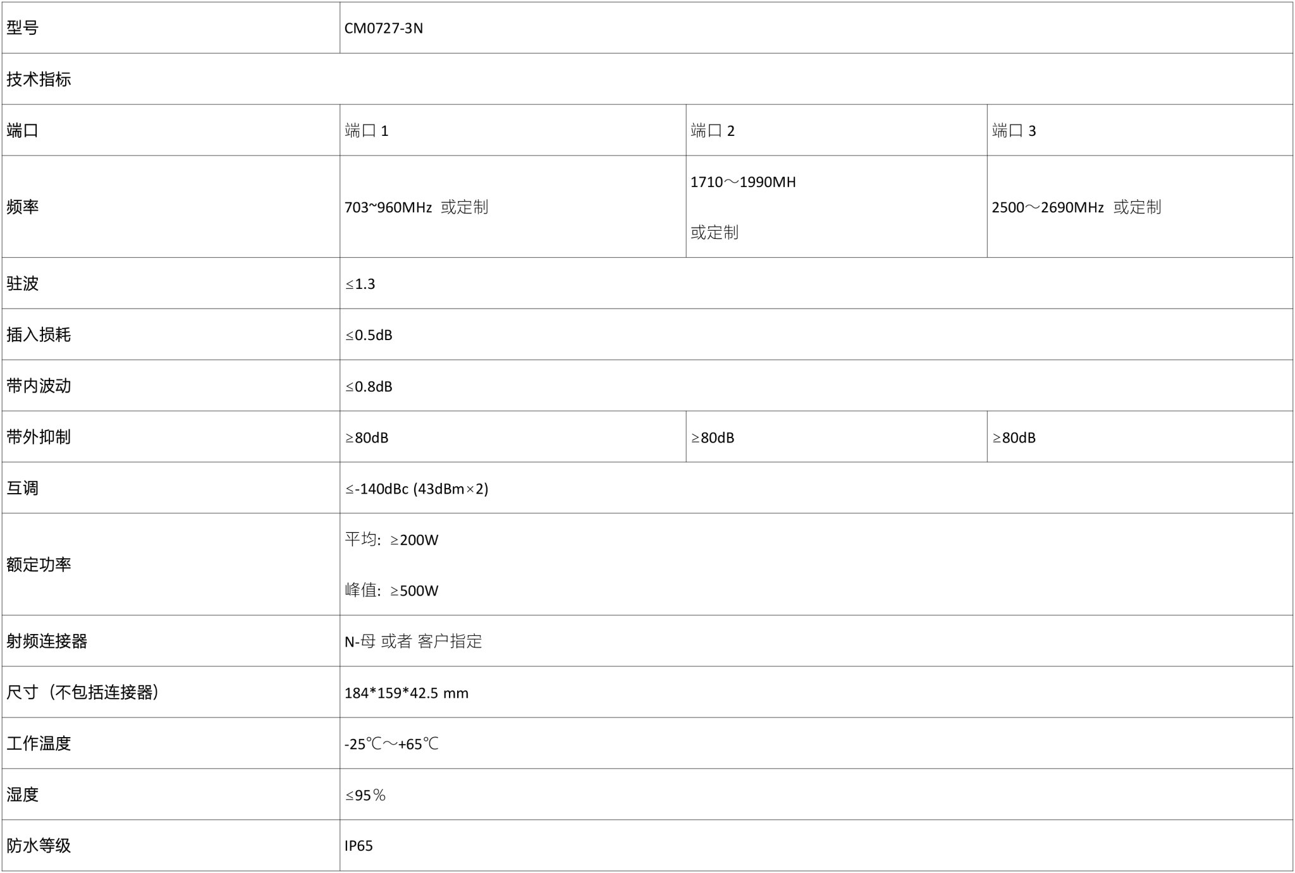This screenshot has width=1295, height=873.
Task: Click the IP65 waterproof rating cell
Action: 359,846
